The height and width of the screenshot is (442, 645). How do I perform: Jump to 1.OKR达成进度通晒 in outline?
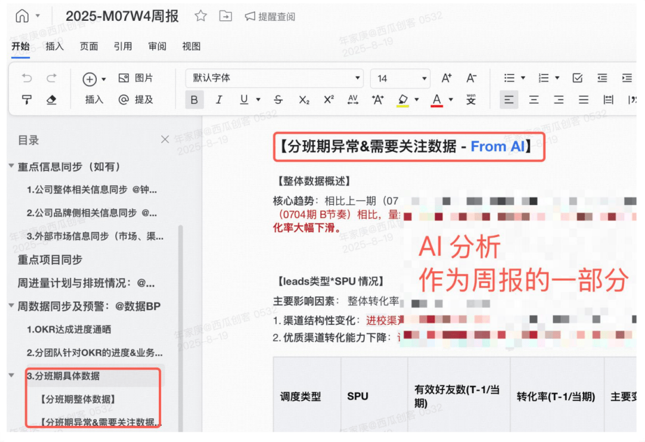69,329
